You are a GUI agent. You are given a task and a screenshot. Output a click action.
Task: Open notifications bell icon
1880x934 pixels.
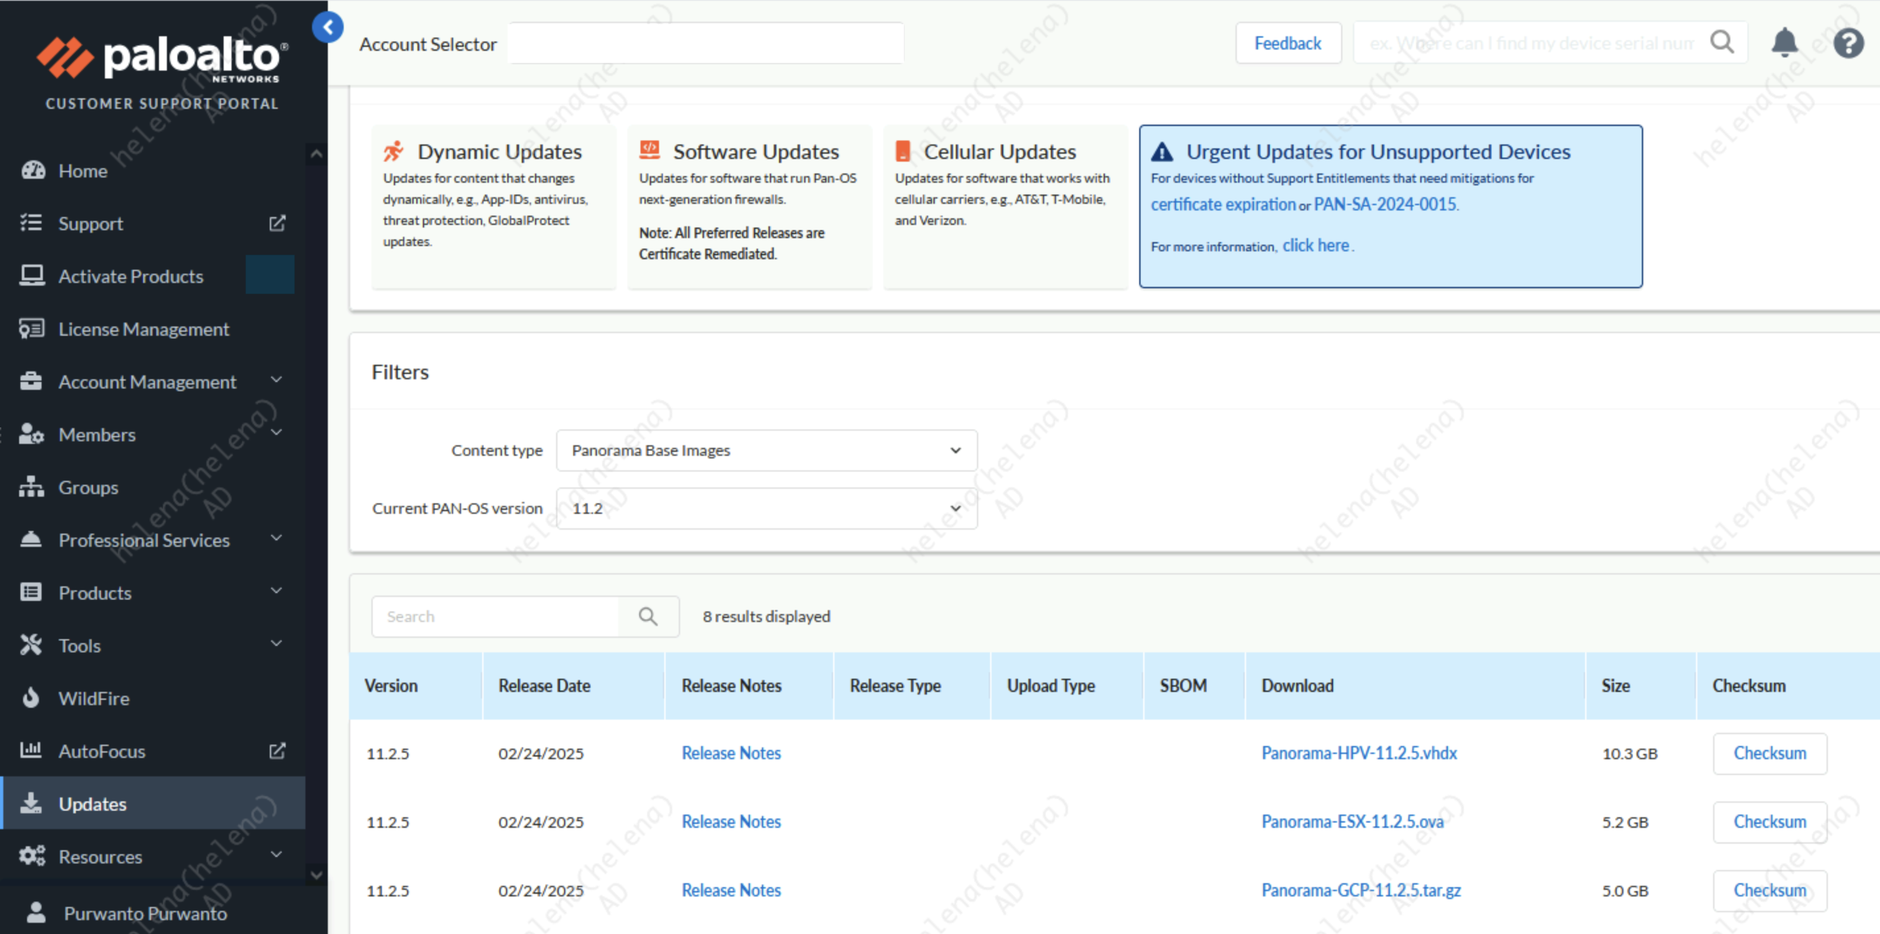point(1784,42)
